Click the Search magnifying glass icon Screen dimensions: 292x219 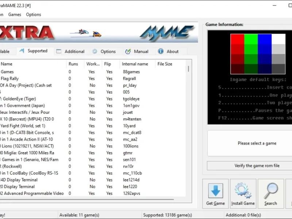coord(271,191)
